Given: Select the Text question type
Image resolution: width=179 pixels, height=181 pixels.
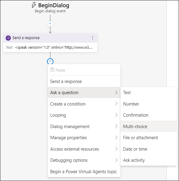Looking at the screenshot, I should (149, 93).
